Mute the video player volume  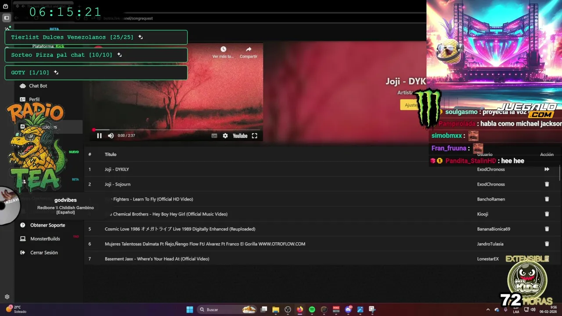[111, 136]
